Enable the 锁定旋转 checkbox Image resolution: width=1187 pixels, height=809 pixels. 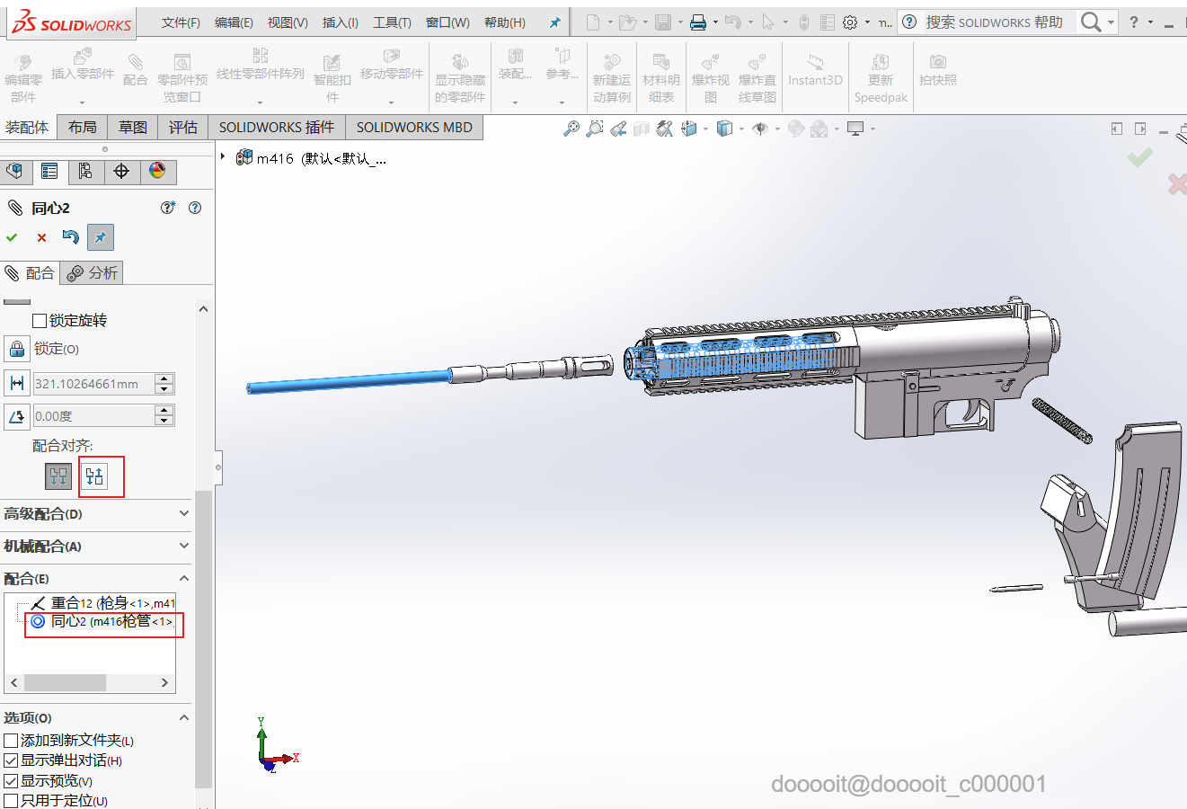pyautogui.click(x=40, y=321)
